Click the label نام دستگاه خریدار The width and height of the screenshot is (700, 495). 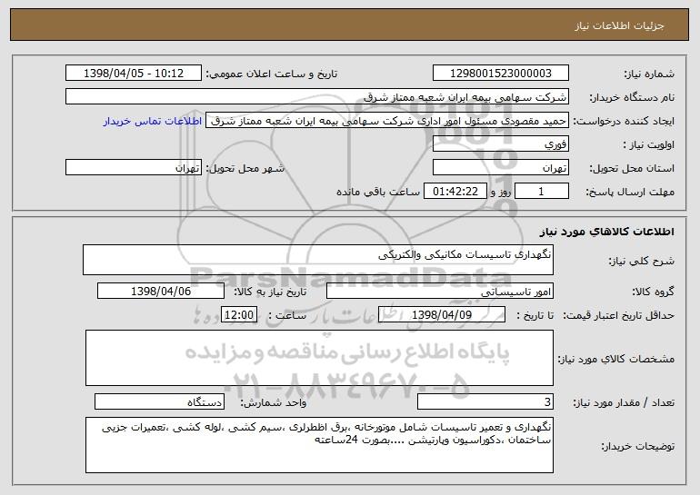click(x=632, y=97)
